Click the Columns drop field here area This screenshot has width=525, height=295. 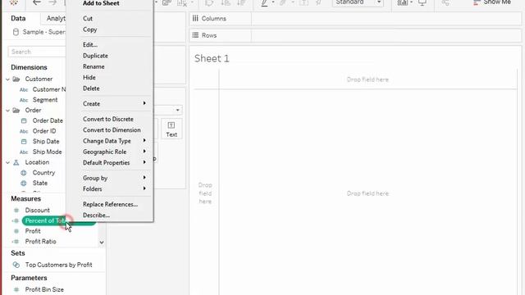point(367,79)
